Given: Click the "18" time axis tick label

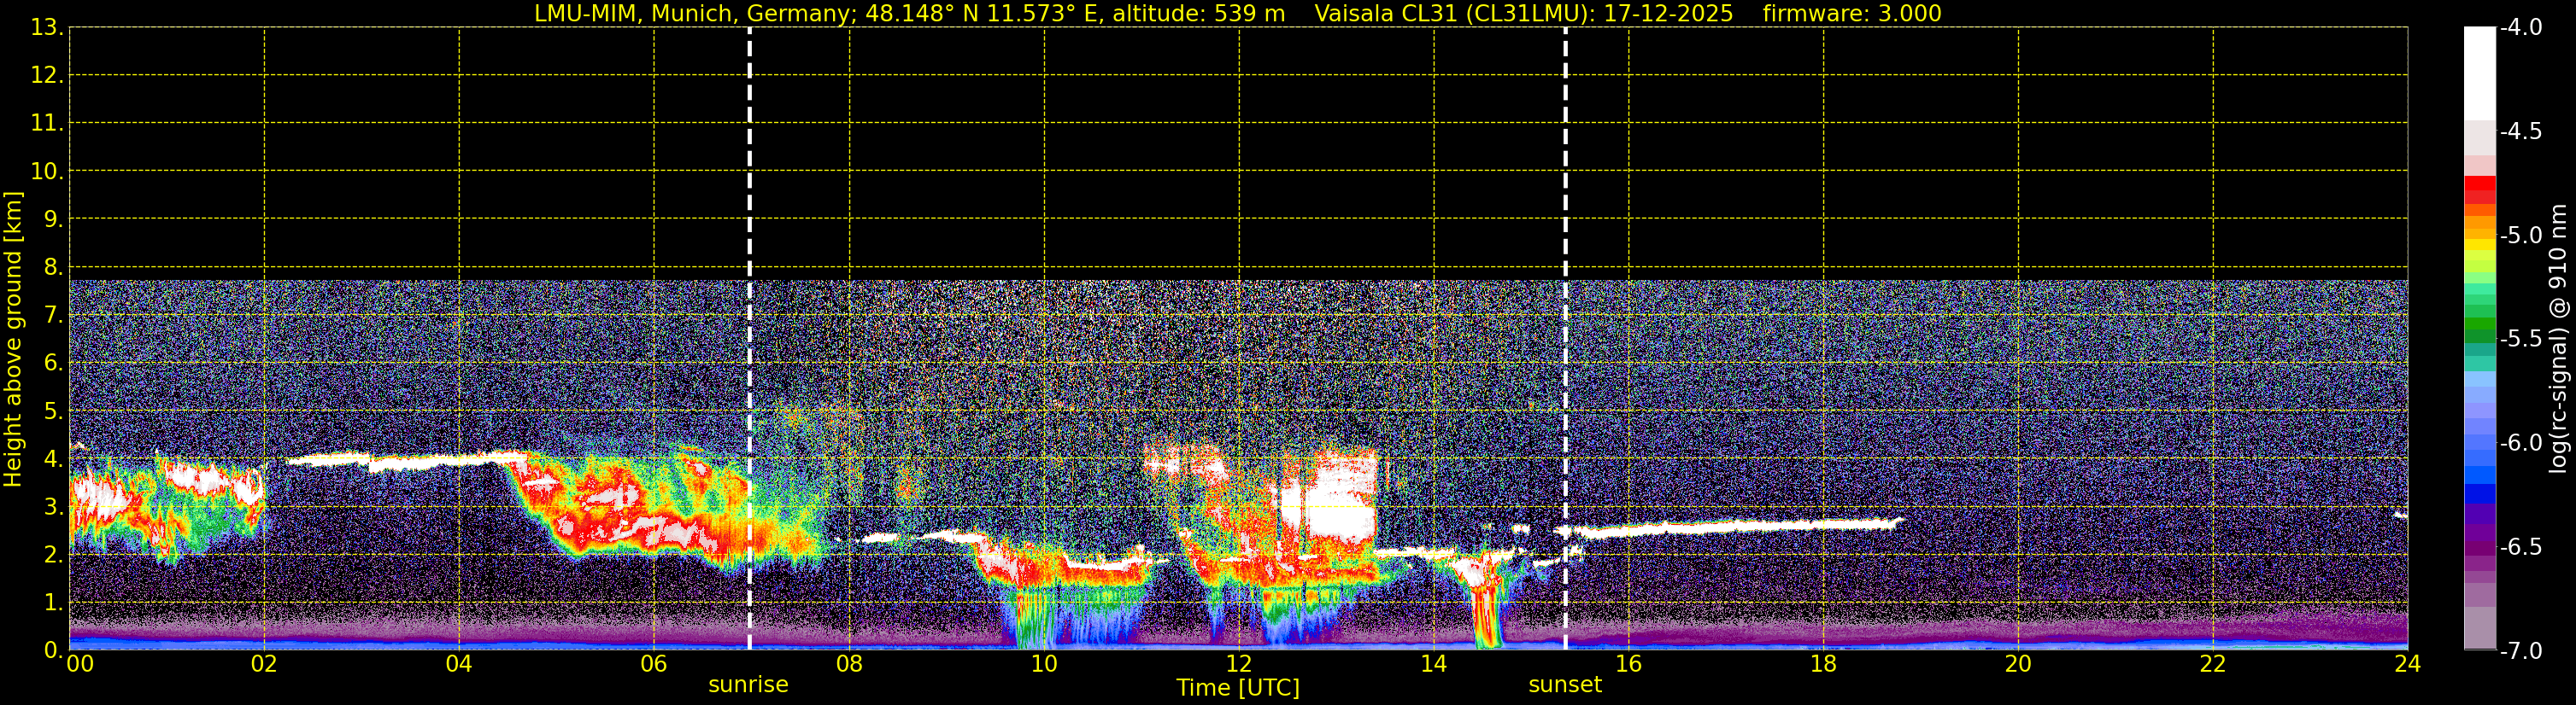Looking at the screenshot, I should coord(1823,664).
